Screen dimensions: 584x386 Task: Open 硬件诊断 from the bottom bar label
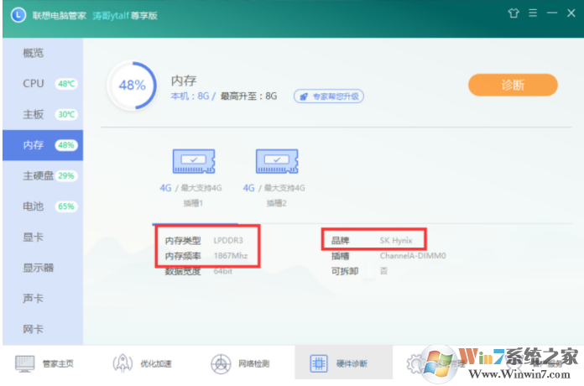coord(352,363)
